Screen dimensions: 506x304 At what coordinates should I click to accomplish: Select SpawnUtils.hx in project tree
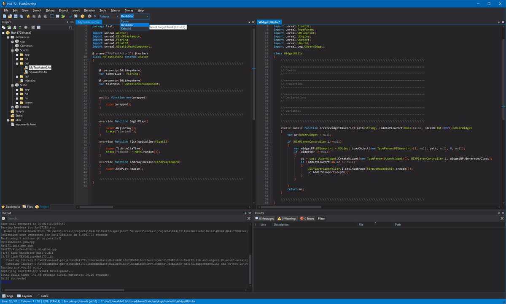[x=38, y=72]
